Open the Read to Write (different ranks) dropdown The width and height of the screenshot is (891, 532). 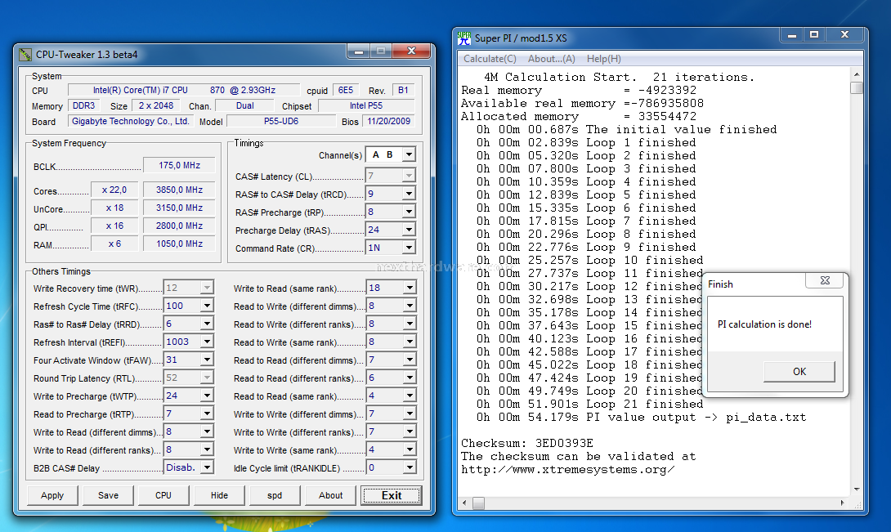pos(410,324)
